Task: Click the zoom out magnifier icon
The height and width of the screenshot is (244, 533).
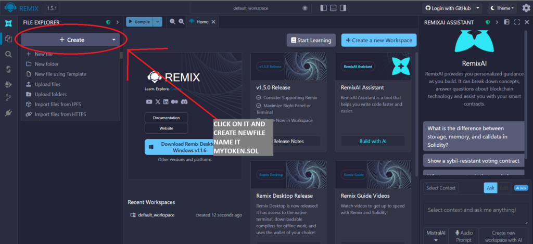Action: tap(172, 22)
